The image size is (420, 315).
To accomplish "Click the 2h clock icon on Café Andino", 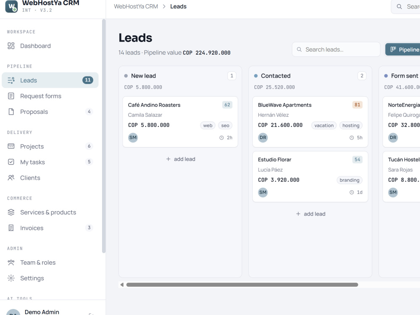I will pos(221,138).
